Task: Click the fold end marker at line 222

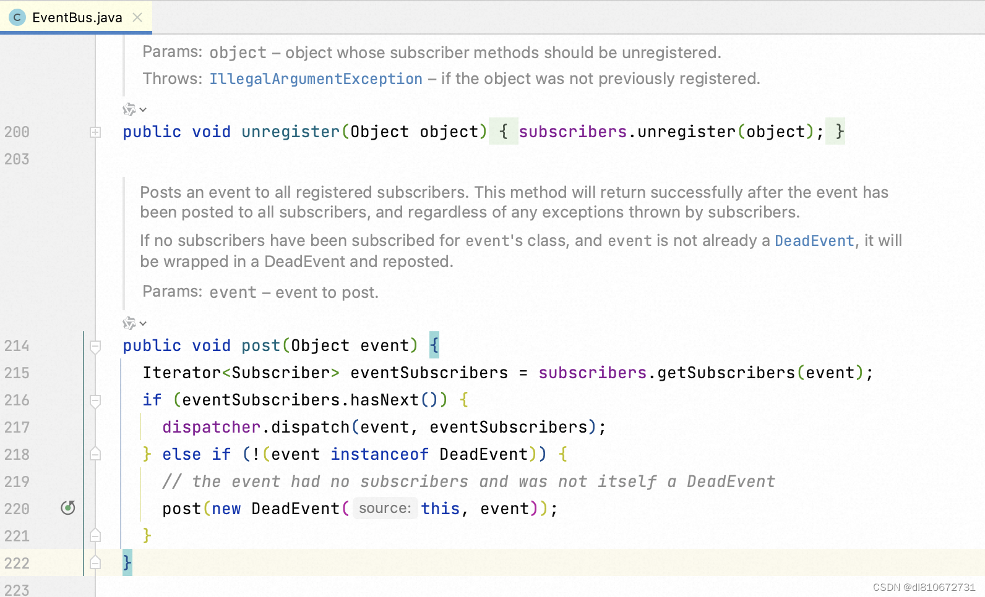Action: click(95, 562)
